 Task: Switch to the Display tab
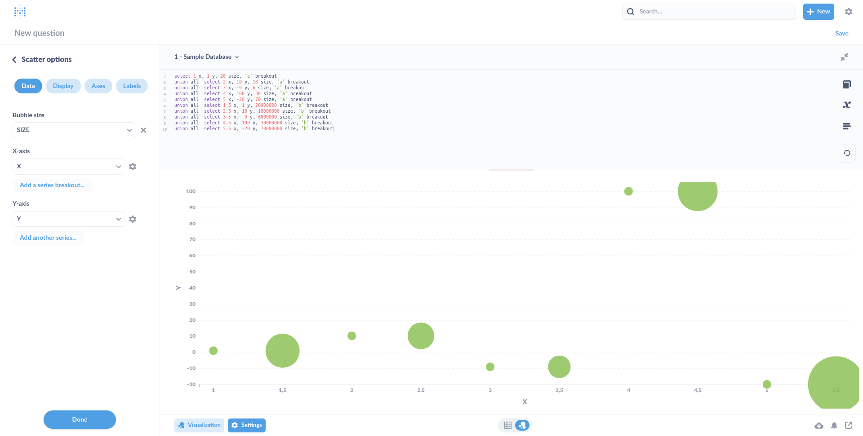[x=63, y=86]
